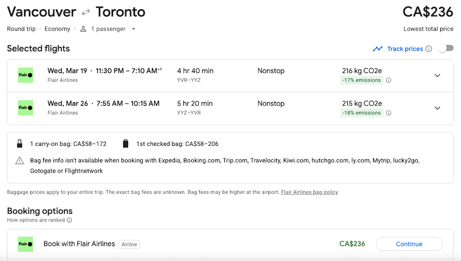Viewport: 461px width, 261px height.
Task: Click the checked bag suitcase icon
Action: tap(125, 144)
